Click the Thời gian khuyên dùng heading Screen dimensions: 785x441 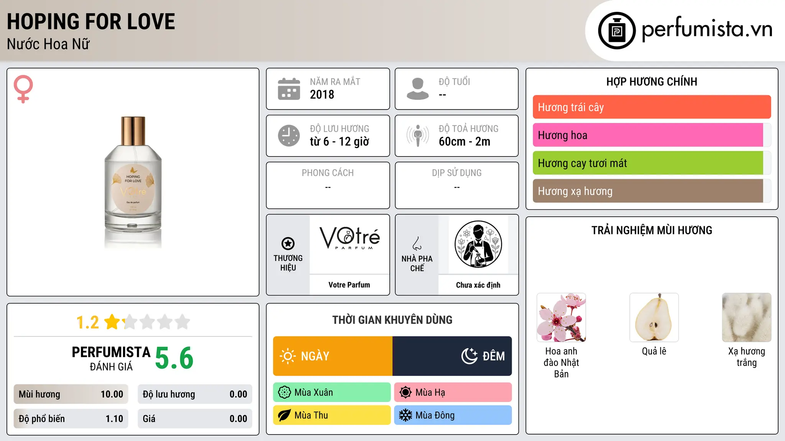pyautogui.click(x=392, y=320)
